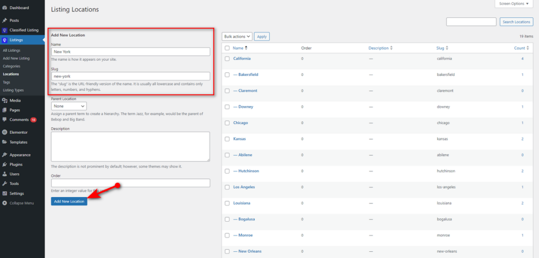The height and width of the screenshot is (258, 539).
Task: Open Add New Listing submenu item
Action: [16, 58]
